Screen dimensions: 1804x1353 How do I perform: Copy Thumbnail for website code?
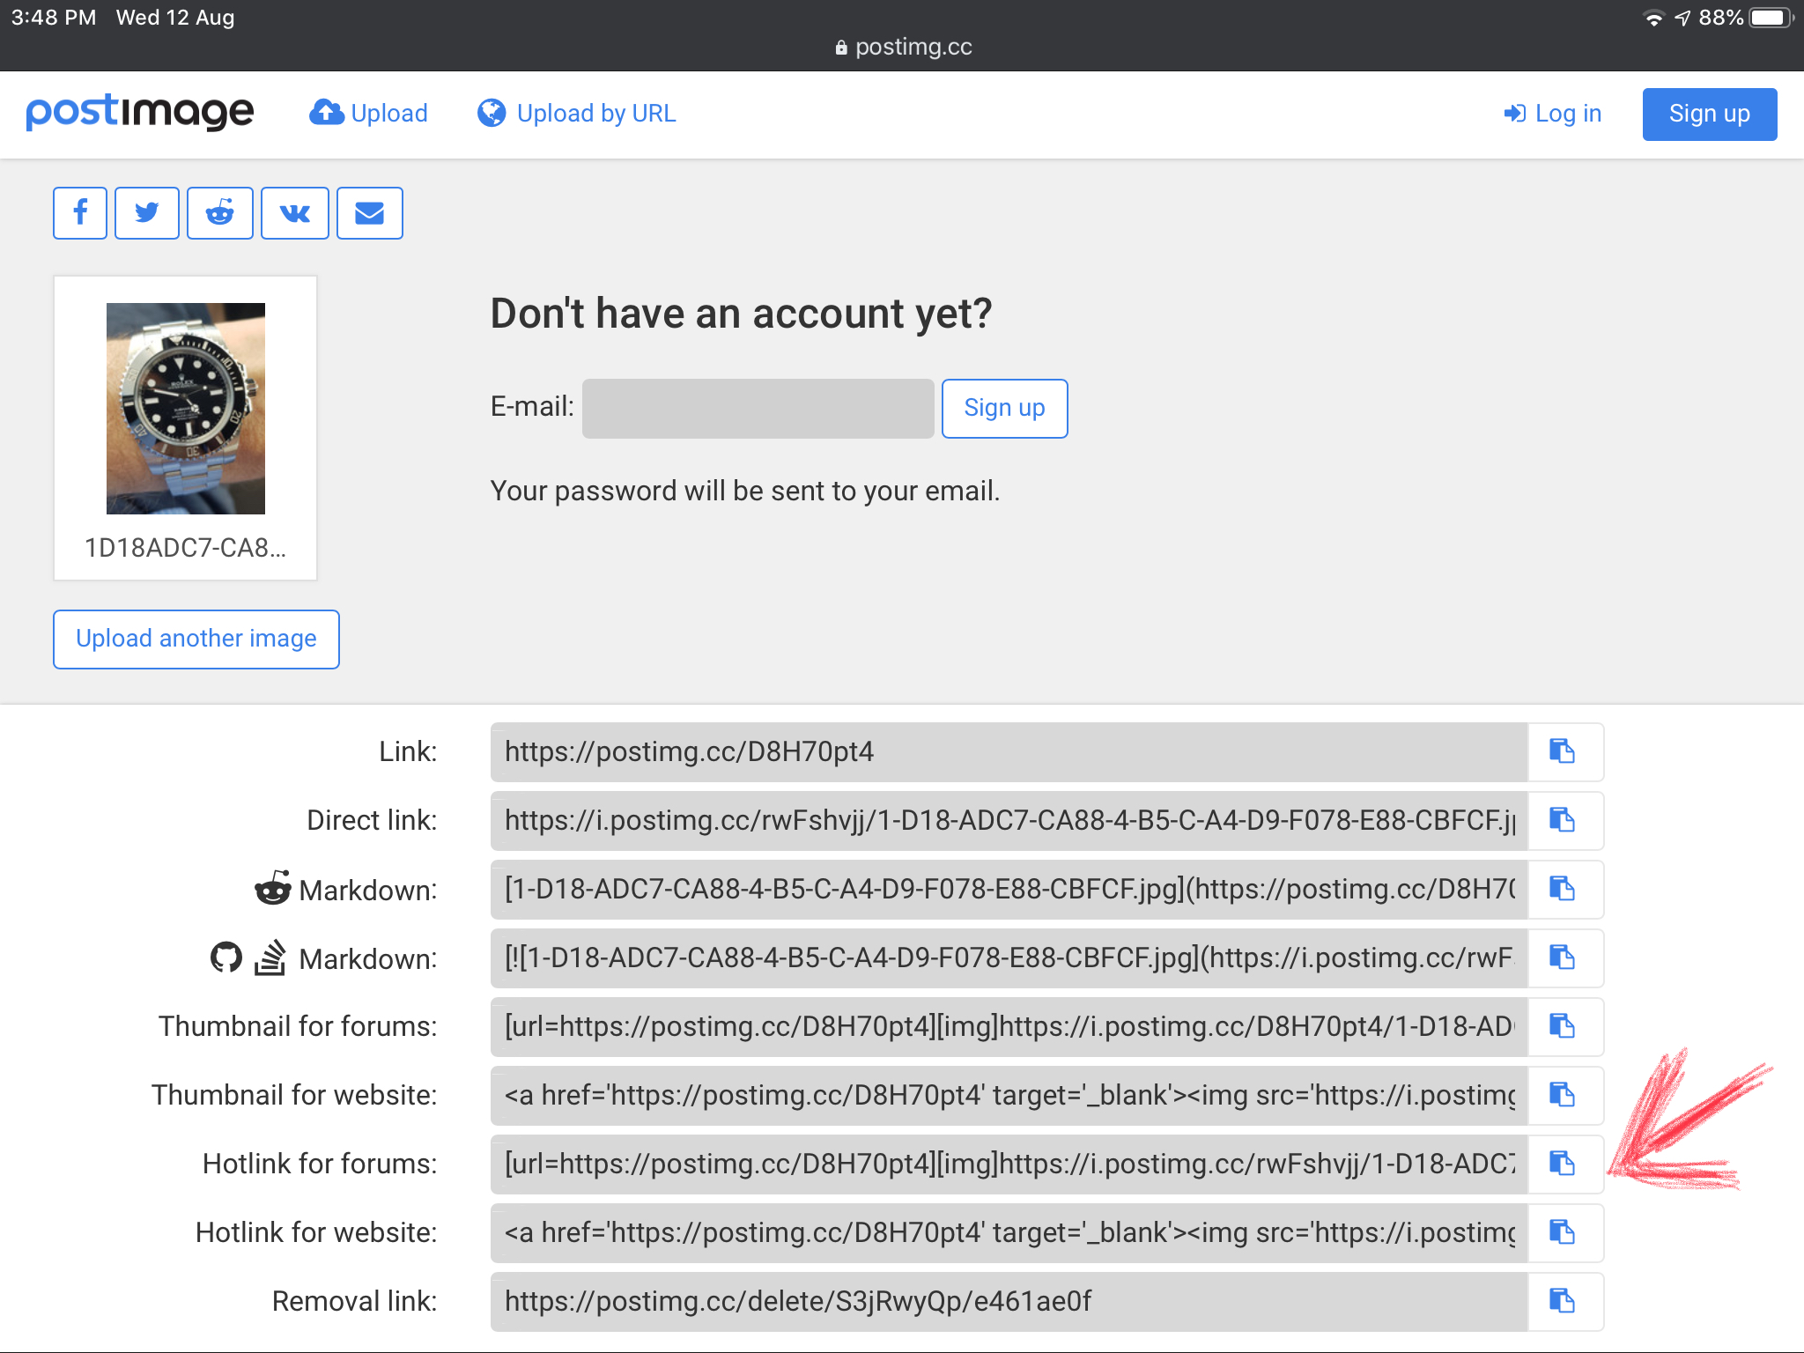tap(1563, 1096)
